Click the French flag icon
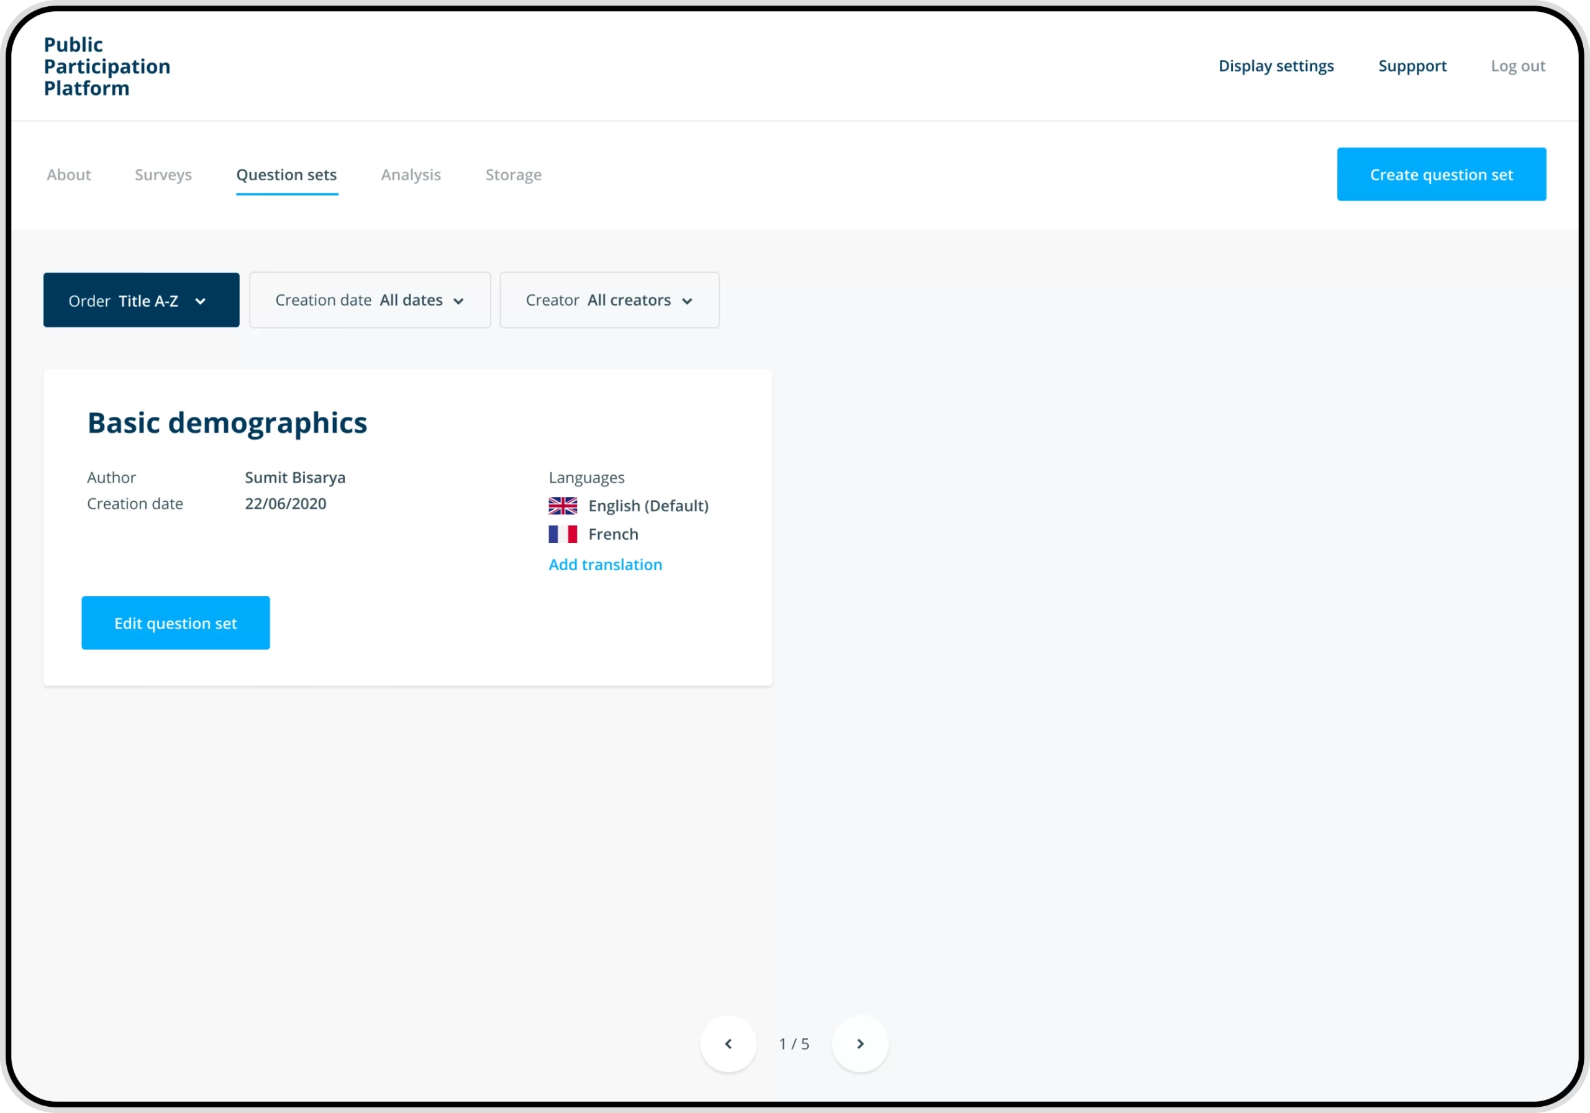 [x=562, y=534]
